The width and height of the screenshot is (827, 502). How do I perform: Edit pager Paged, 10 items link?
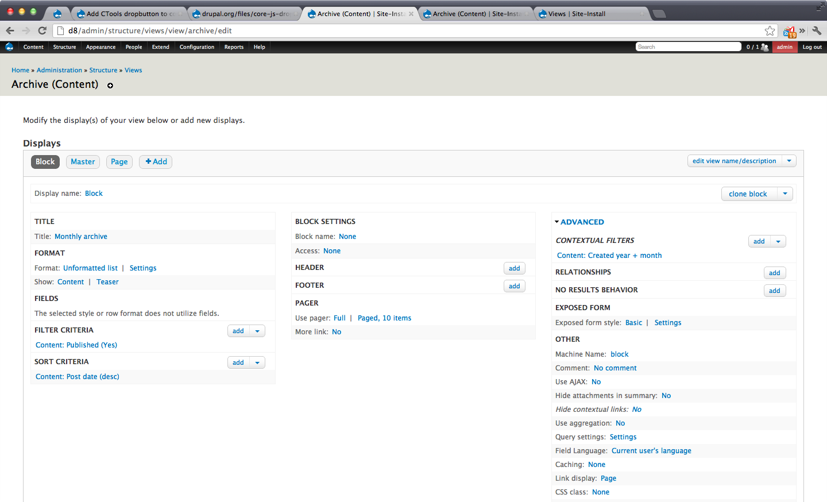point(384,318)
